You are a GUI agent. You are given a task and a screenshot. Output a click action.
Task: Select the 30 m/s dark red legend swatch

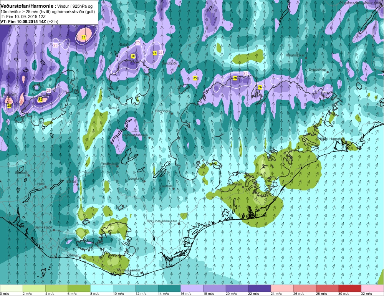tap(350, 288)
